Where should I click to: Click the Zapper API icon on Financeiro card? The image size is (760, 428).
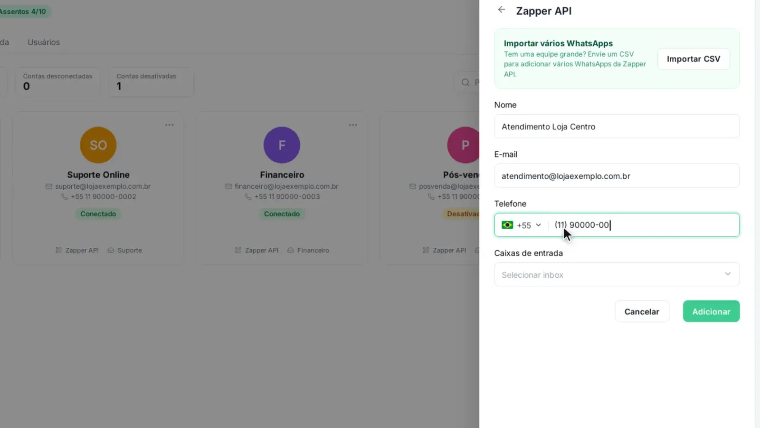(238, 250)
